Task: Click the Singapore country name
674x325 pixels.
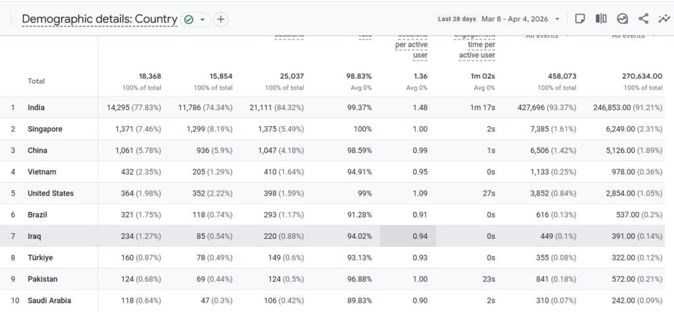Action: [45, 129]
